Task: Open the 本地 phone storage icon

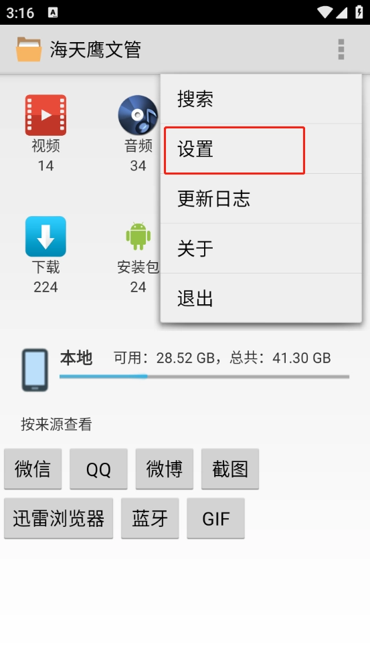Action: click(x=35, y=370)
